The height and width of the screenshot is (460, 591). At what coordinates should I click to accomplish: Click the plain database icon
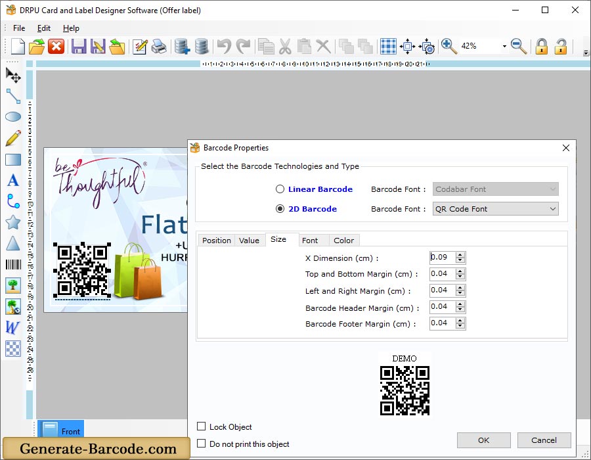pos(202,47)
